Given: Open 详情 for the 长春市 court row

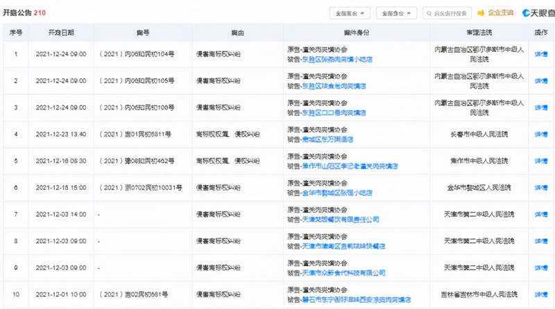Looking at the screenshot, I should coord(541,134).
